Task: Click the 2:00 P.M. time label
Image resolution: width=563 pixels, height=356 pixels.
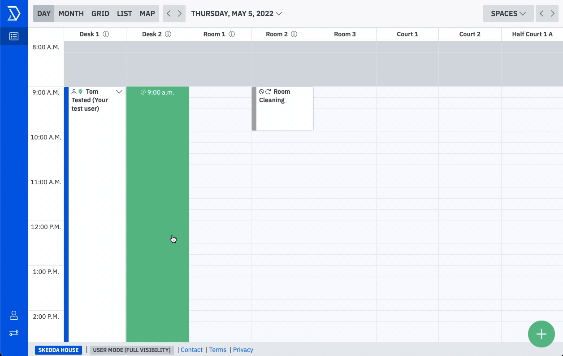Action: point(46,317)
